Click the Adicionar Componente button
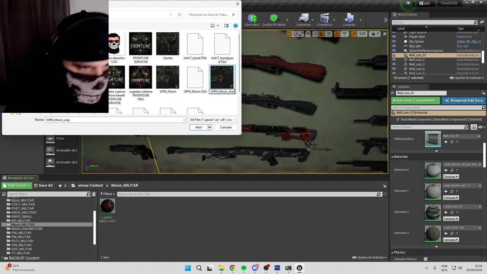The image size is (487, 274). 415,100
